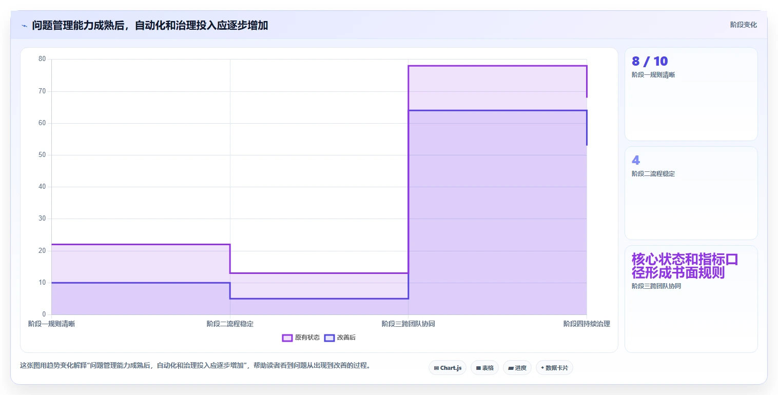Click the icon inside the 数据卡片 tag
Image resolution: width=778 pixels, height=395 pixels.
(x=542, y=368)
